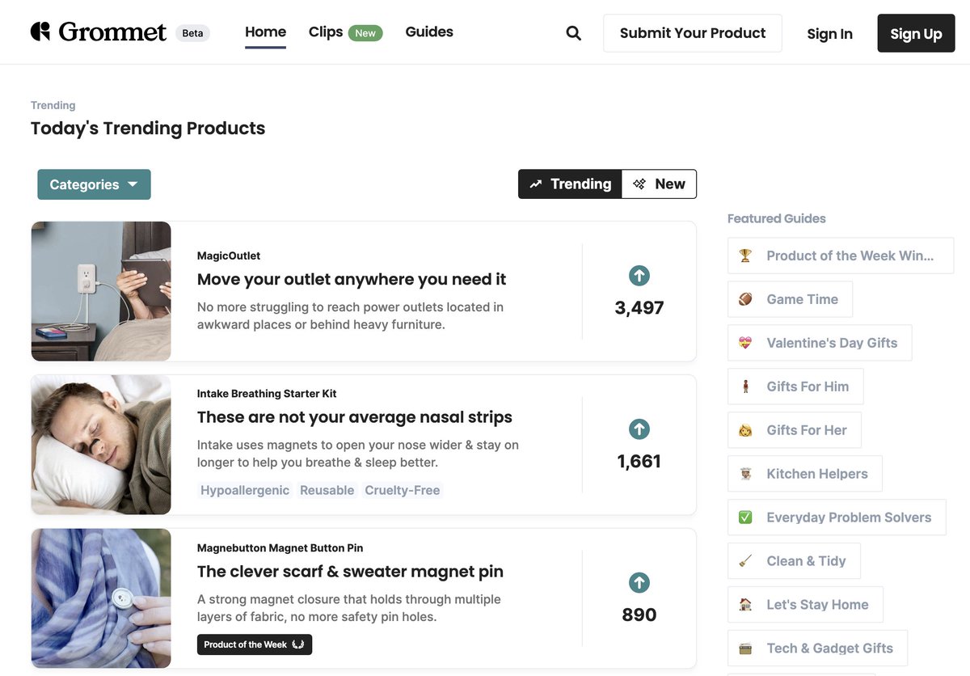Open the Guides tab
This screenshot has height=676, width=970.
pyautogui.click(x=429, y=32)
